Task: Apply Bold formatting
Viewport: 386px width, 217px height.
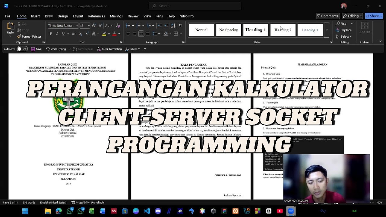Action: [51, 34]
